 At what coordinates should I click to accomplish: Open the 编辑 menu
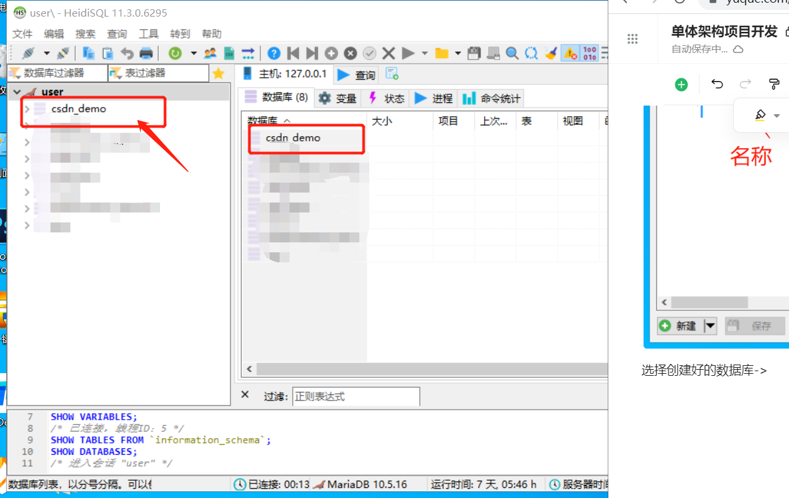pos(54,34)
